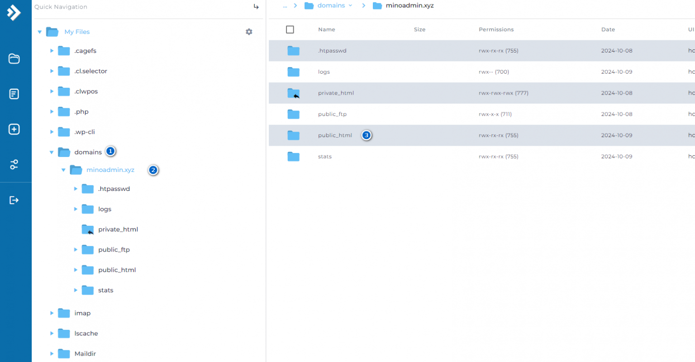The image size is (695, 362).
Task: Click the add plus icon in sidebar
Action: [x=14, y=129]
